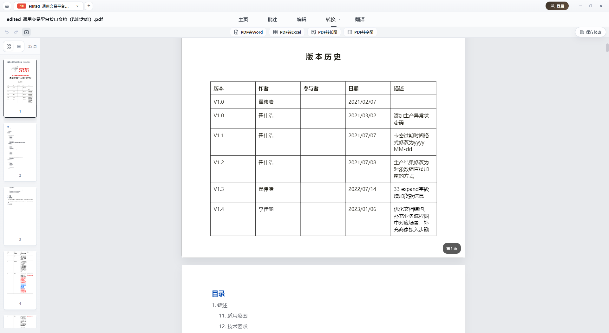Click the 1. 综述 contents entry
This screenshot has width=609, height=333.
tap(219, 305)
